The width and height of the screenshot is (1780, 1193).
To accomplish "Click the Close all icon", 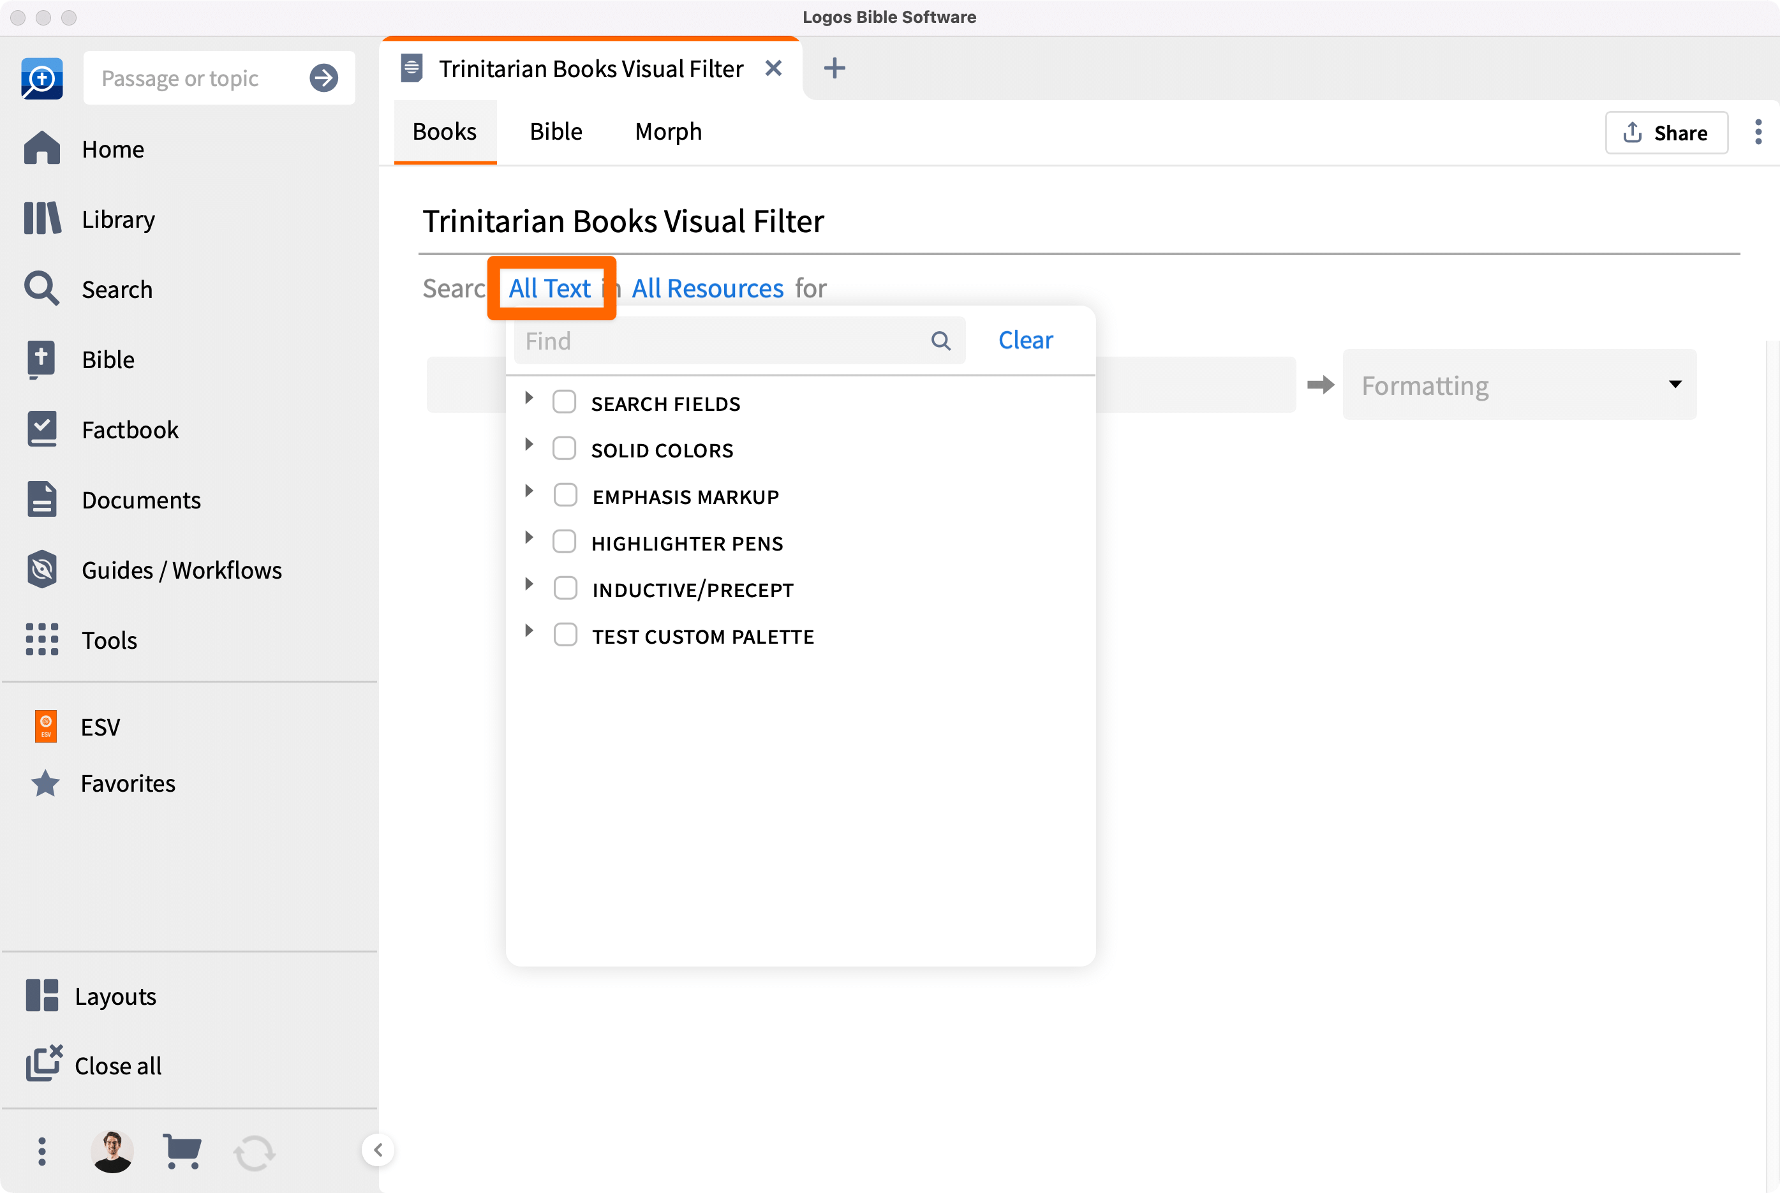I will point(44,1063).
